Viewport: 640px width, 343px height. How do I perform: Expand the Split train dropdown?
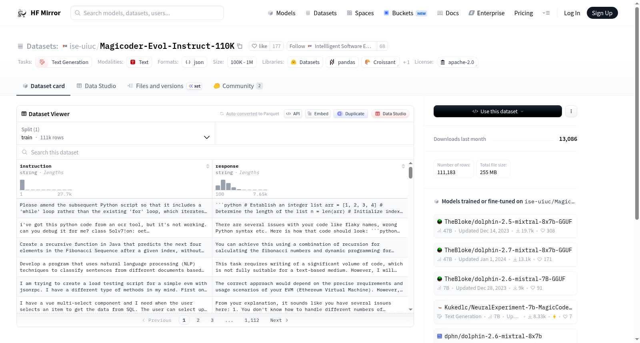(116, 133)
